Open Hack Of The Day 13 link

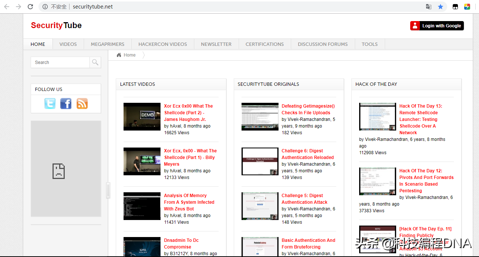coord(421,119)
